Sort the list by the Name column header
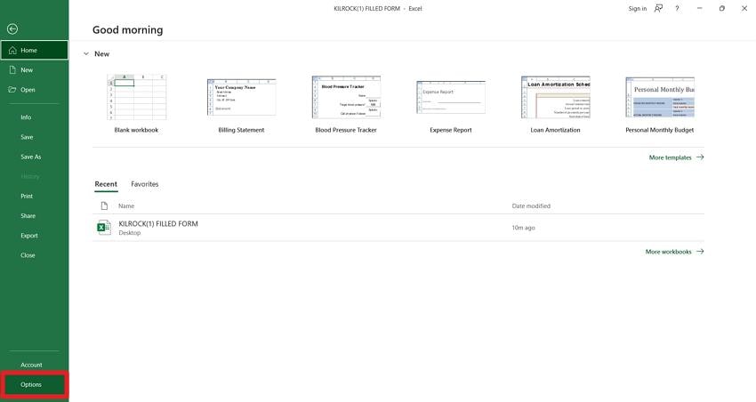Viewport: 756px width, 402px height. [126, 205]
